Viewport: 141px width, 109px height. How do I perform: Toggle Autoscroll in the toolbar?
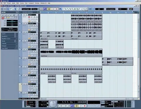pyautogui.click(x=90, y=9)
